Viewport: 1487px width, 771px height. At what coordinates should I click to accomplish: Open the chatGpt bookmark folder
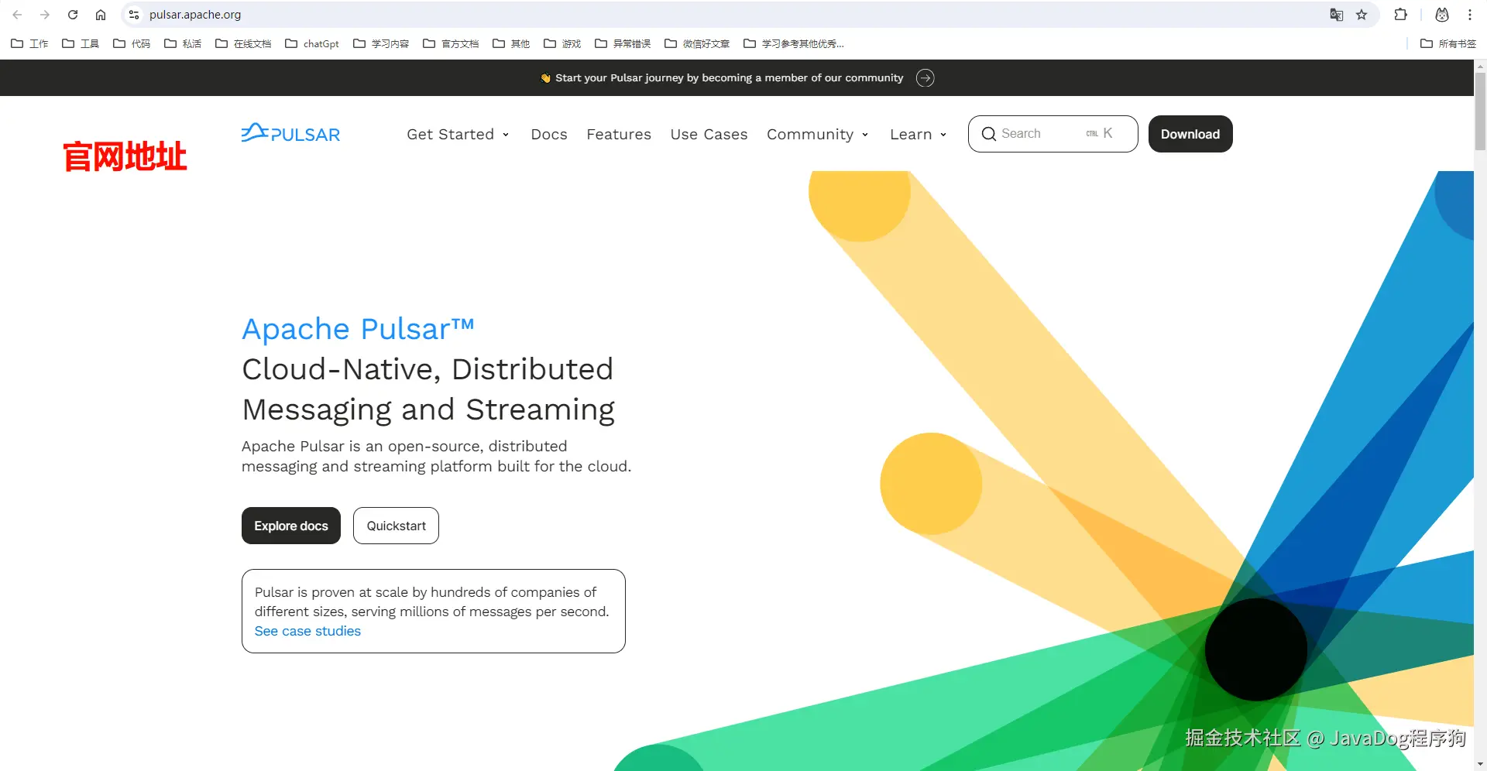click(x=312, y=43)
